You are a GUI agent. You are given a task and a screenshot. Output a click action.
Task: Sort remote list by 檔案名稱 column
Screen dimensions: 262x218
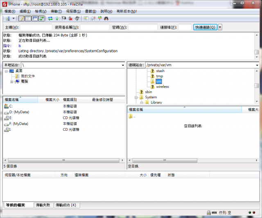[x=185, y=109]
